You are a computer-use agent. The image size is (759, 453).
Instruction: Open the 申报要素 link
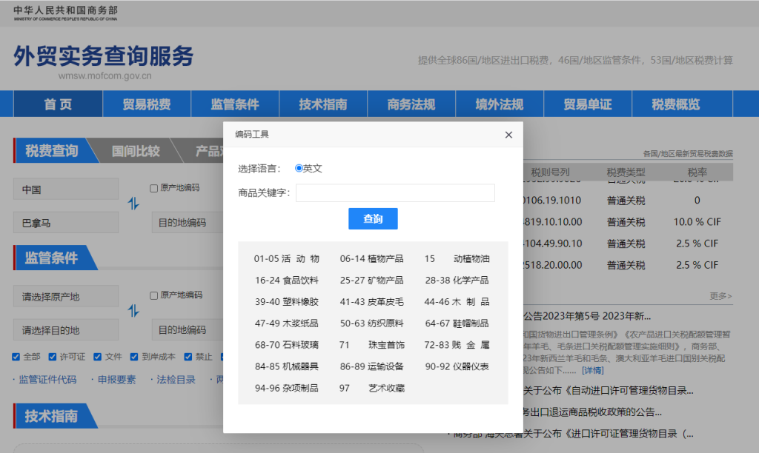[116, 380]
